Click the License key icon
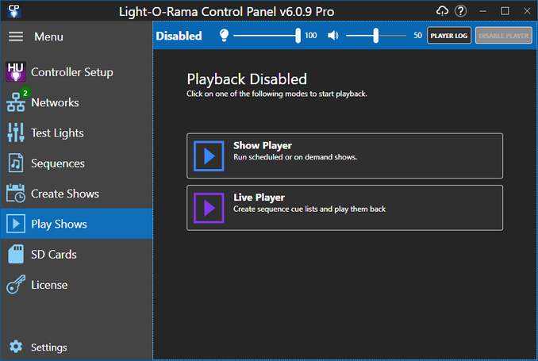538x361 pixels. tap(16, 285)
